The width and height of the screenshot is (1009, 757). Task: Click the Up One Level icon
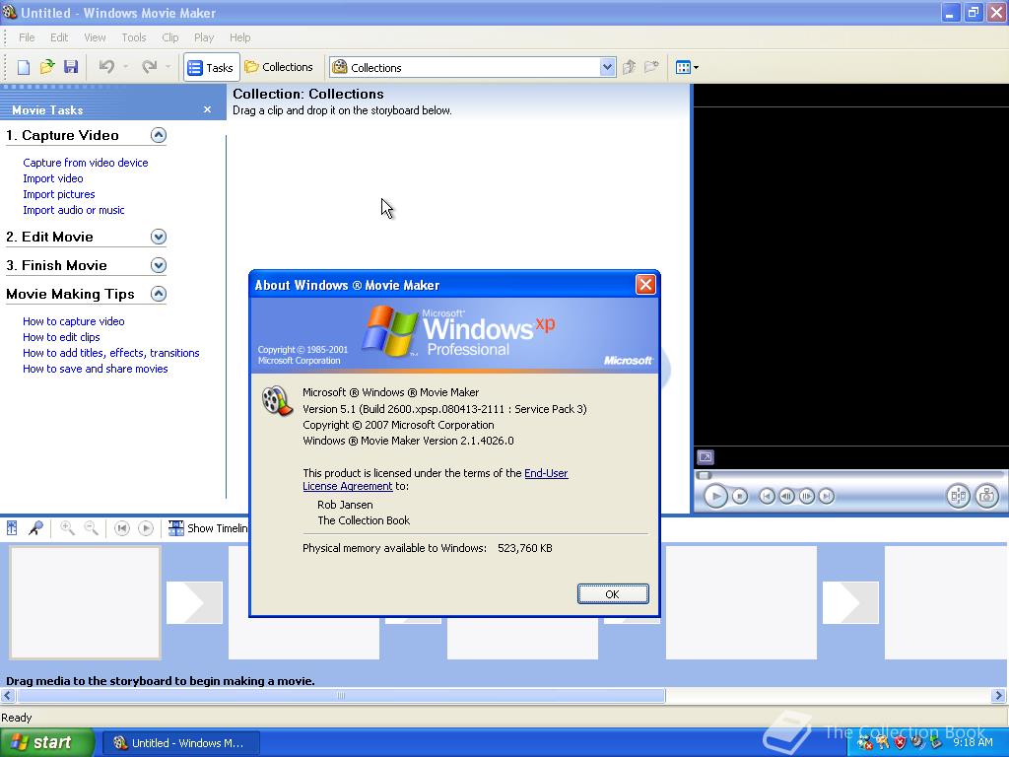(630, 67)
